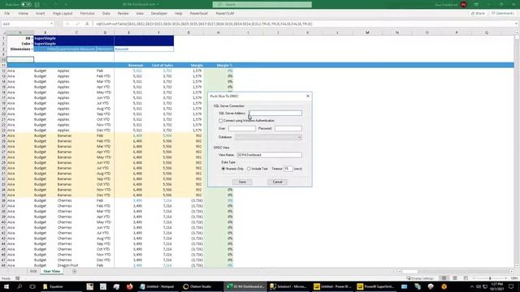Add a new sheet with plus icon
The width and height of the screenshot is (520, 292).
[74, 272]
